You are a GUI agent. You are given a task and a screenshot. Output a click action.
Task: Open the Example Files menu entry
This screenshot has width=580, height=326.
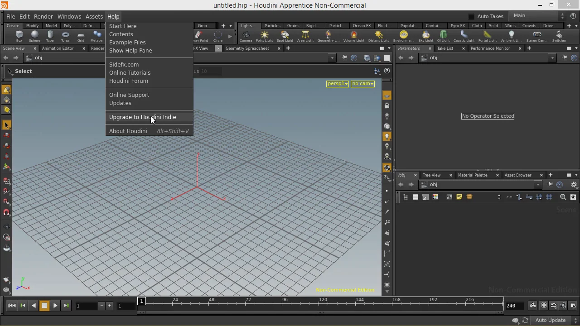[127, 43]
